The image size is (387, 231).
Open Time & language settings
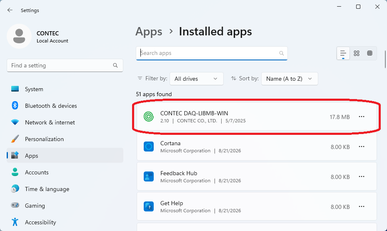pyautogui.click(x=65, y=189)
